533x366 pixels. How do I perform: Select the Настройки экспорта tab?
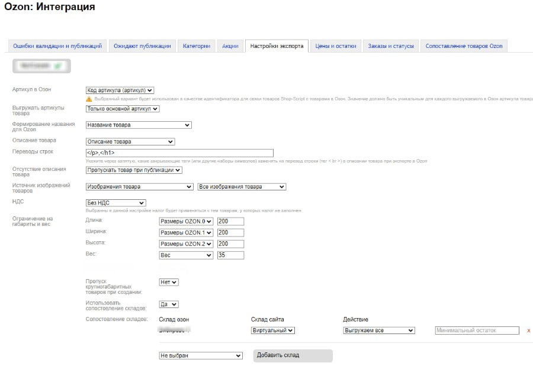click(277, 46)
